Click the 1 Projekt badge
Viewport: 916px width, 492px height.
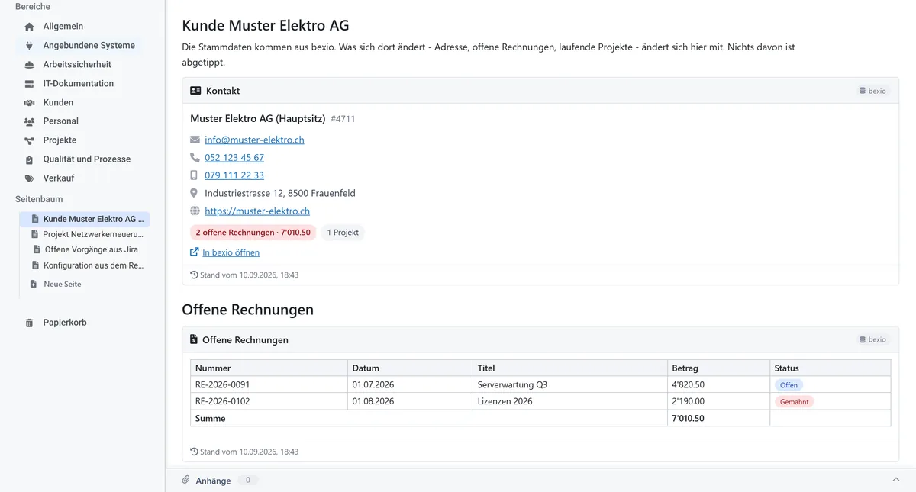tap(343, 233)
